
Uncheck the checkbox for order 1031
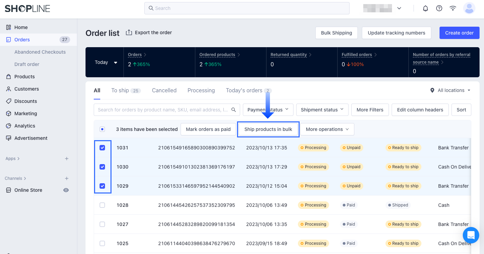click(102, 148)
